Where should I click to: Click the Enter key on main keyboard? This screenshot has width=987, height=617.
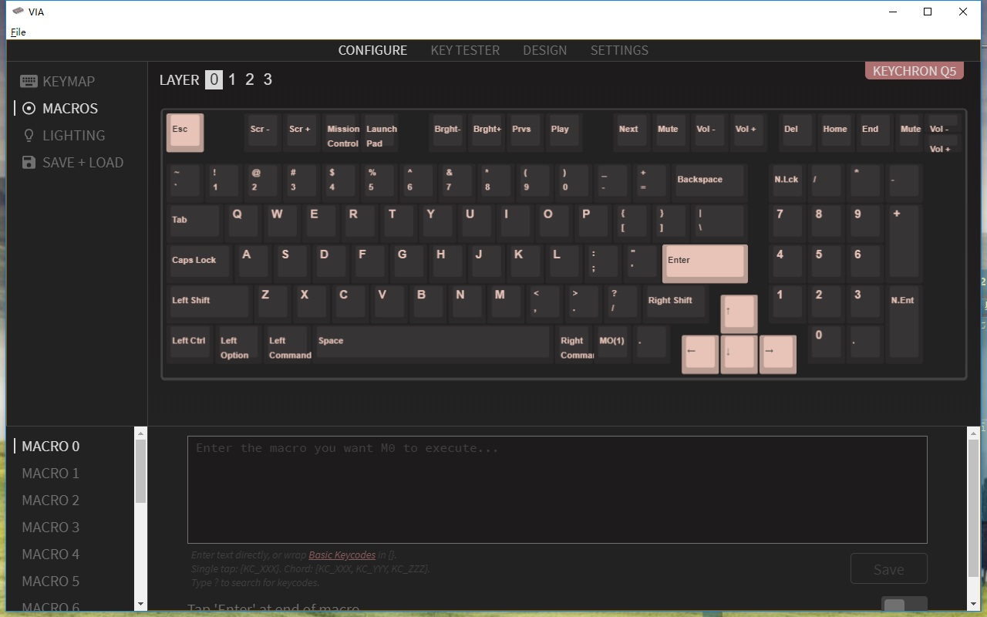tap(705, 264)
